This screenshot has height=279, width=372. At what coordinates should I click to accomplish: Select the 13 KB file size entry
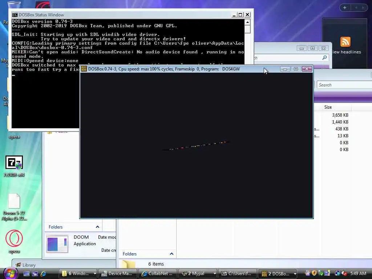(x=343, y=136)
